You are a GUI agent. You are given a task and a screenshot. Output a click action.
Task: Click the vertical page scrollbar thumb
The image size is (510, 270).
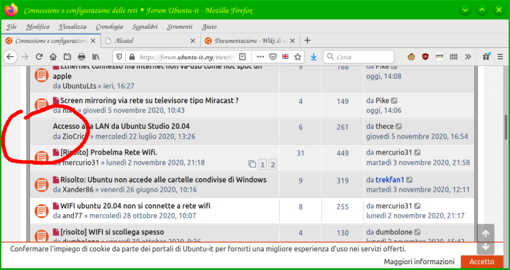point(506,127)
